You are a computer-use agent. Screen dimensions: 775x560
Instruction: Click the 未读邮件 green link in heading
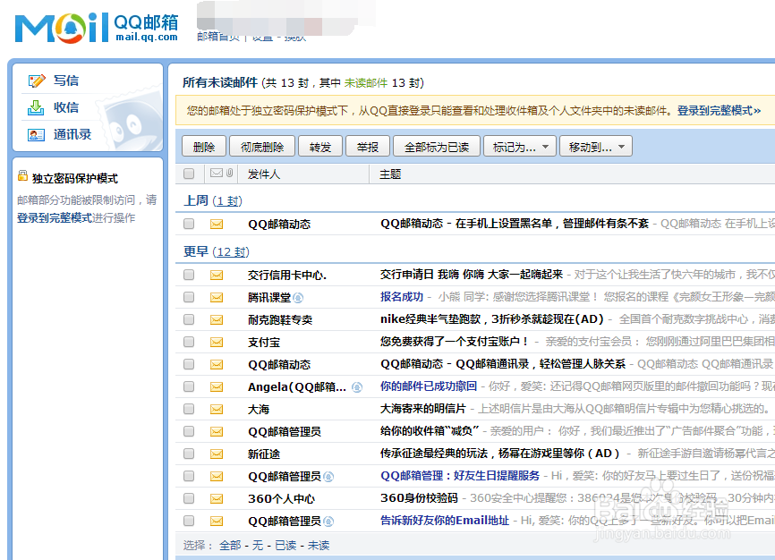(x=366, y=82)
